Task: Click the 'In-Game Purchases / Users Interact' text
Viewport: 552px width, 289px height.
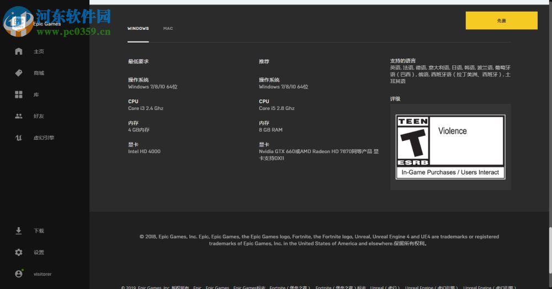Action: [450, 172]
